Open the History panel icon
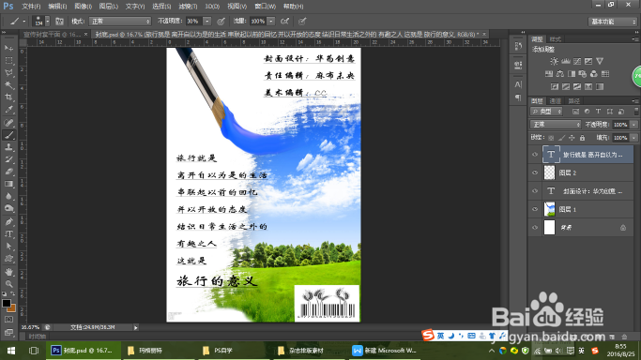Screen dimensions: 641x360 518,47
